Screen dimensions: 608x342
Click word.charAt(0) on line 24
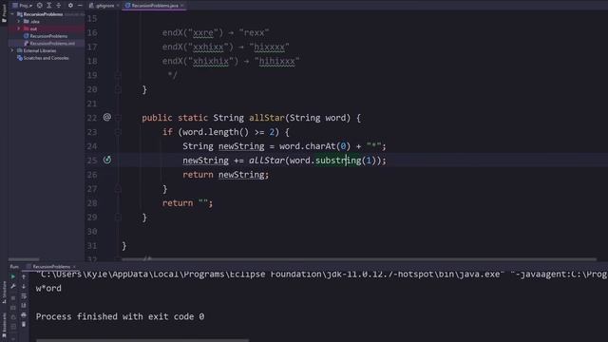tap(314, 146)
